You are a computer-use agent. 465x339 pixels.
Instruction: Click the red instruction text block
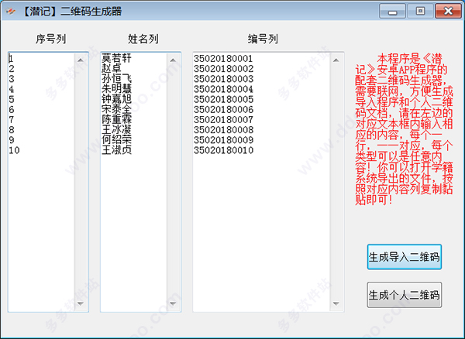[x=405, y=129]
